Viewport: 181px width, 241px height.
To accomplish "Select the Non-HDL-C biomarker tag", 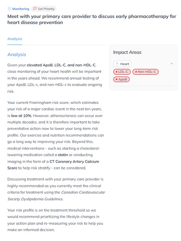I will tap(145, 72).
